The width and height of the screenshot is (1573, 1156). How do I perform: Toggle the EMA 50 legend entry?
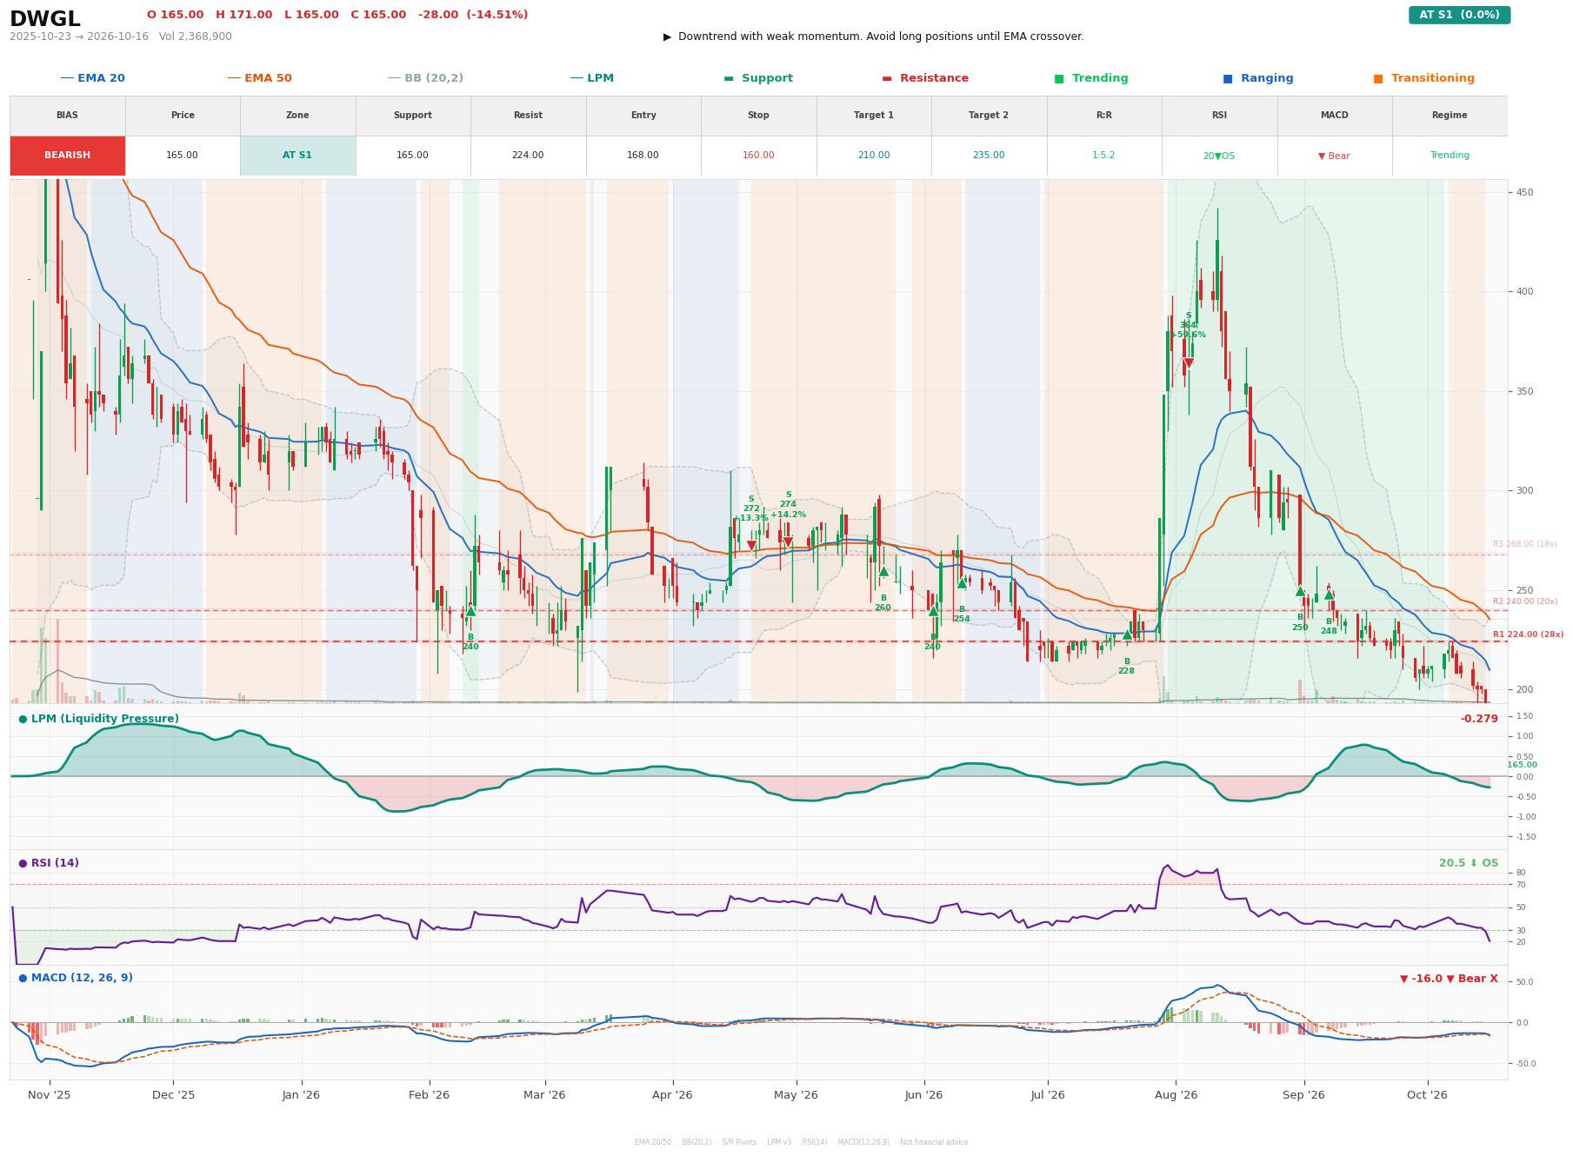[260, 78]
